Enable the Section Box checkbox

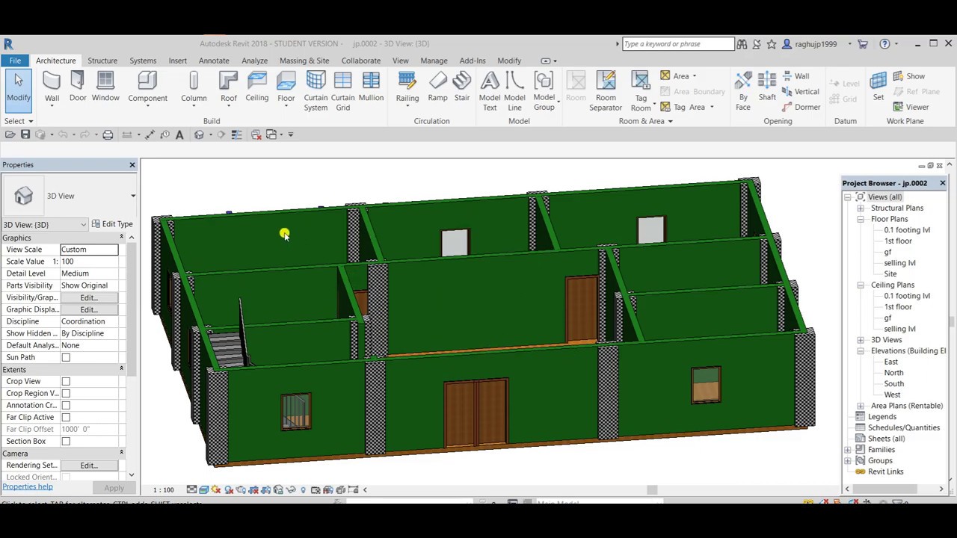click(66, 441)
